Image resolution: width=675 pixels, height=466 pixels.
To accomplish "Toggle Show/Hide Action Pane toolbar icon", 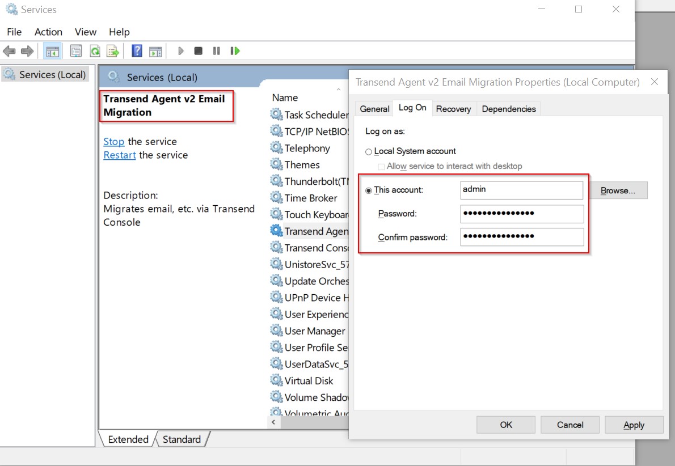I will [x=155, y=51].
